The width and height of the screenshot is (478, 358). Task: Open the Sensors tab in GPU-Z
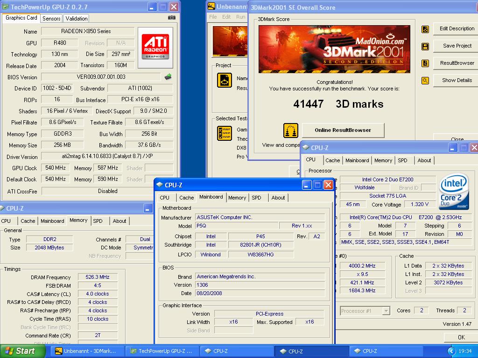(51, 19)
